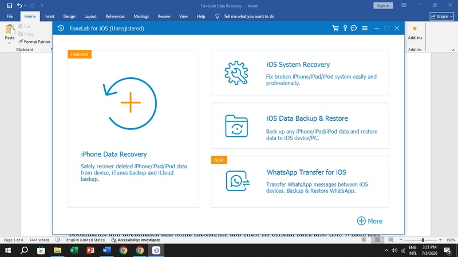Click the volume speaker tray icon
458x257 pixels.
pyautogui.click(x=394, y=250)
